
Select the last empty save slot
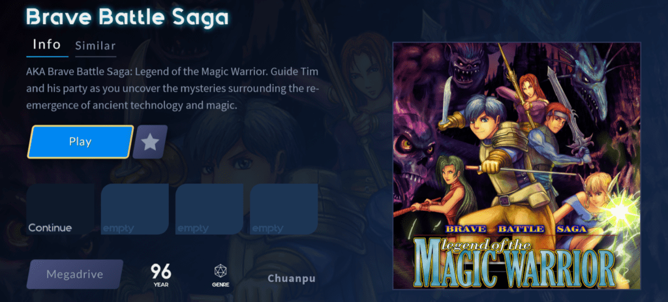click(284, 209)
